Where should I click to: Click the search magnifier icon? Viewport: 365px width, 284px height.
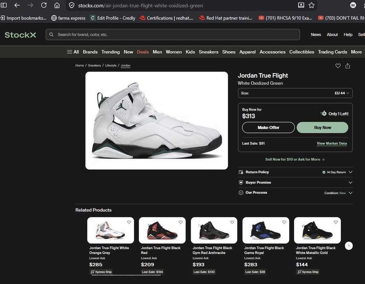pyautogui.click(x=52, y=35)
